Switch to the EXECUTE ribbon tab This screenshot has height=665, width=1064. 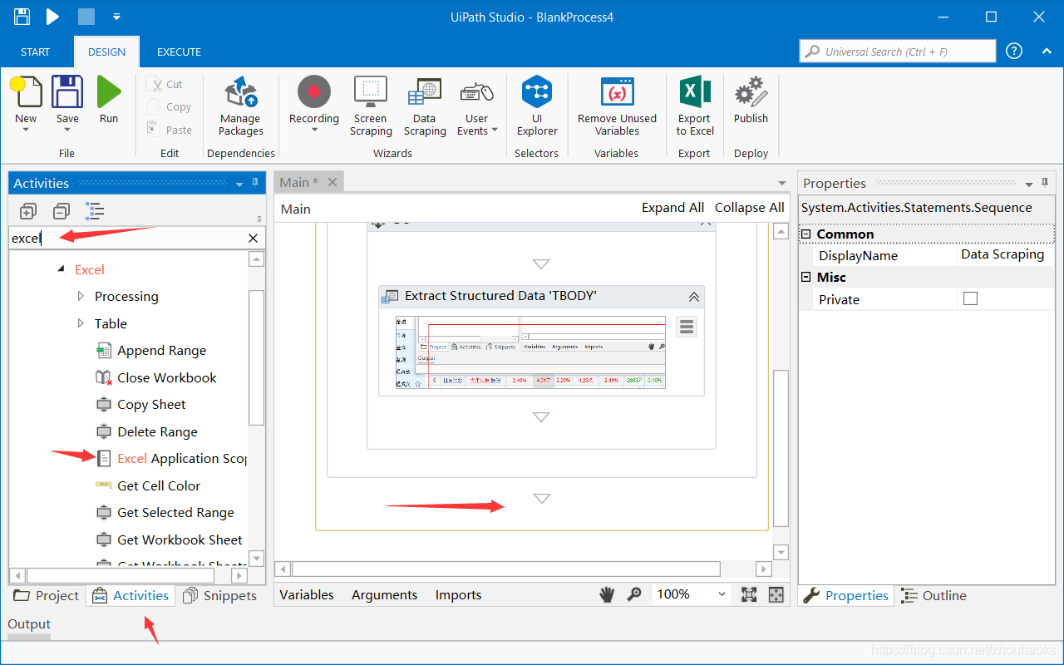(179, 52)
